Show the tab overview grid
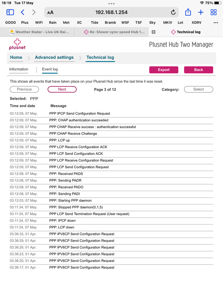Image resolution: width=223 pixels, height=298 pixels. [x=213, y=12]
